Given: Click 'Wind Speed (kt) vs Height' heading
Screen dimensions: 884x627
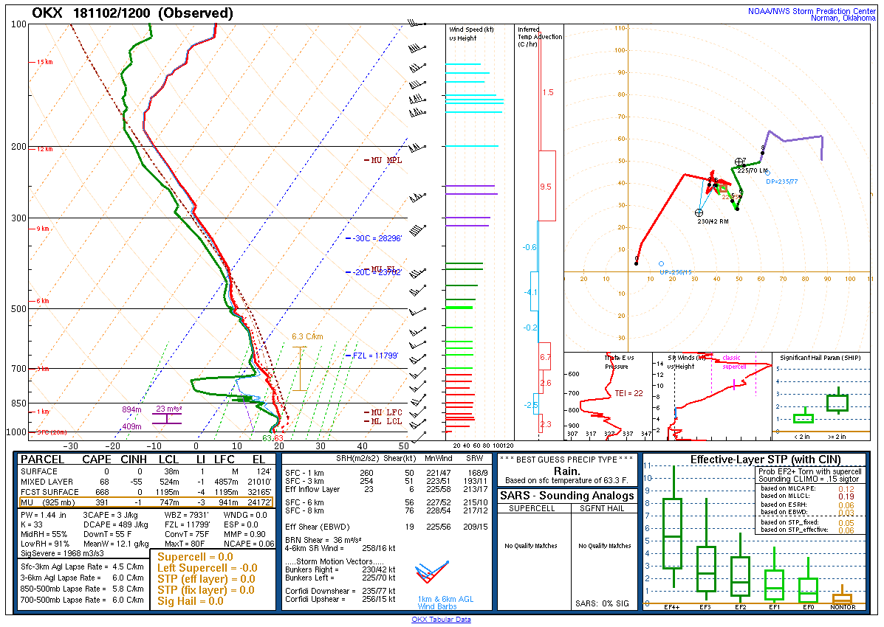Looking at the screenshot, I should tap(471, 34).
